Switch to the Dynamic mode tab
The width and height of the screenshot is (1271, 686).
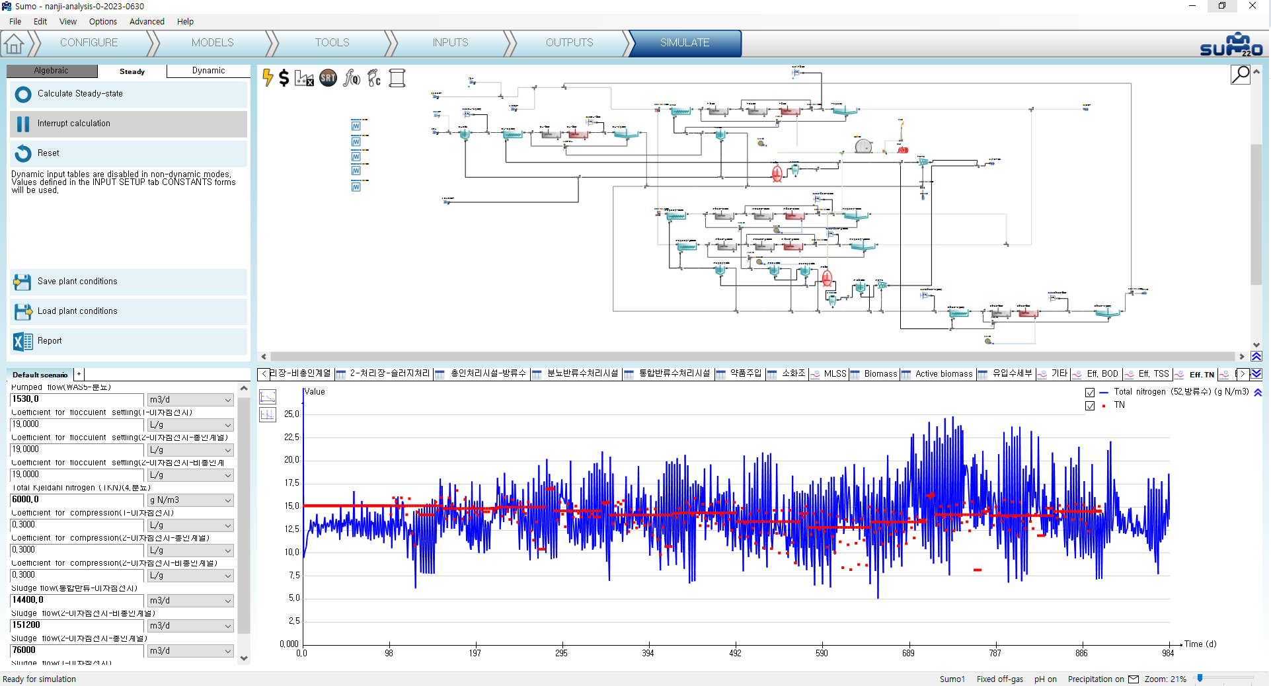(208, 71)
